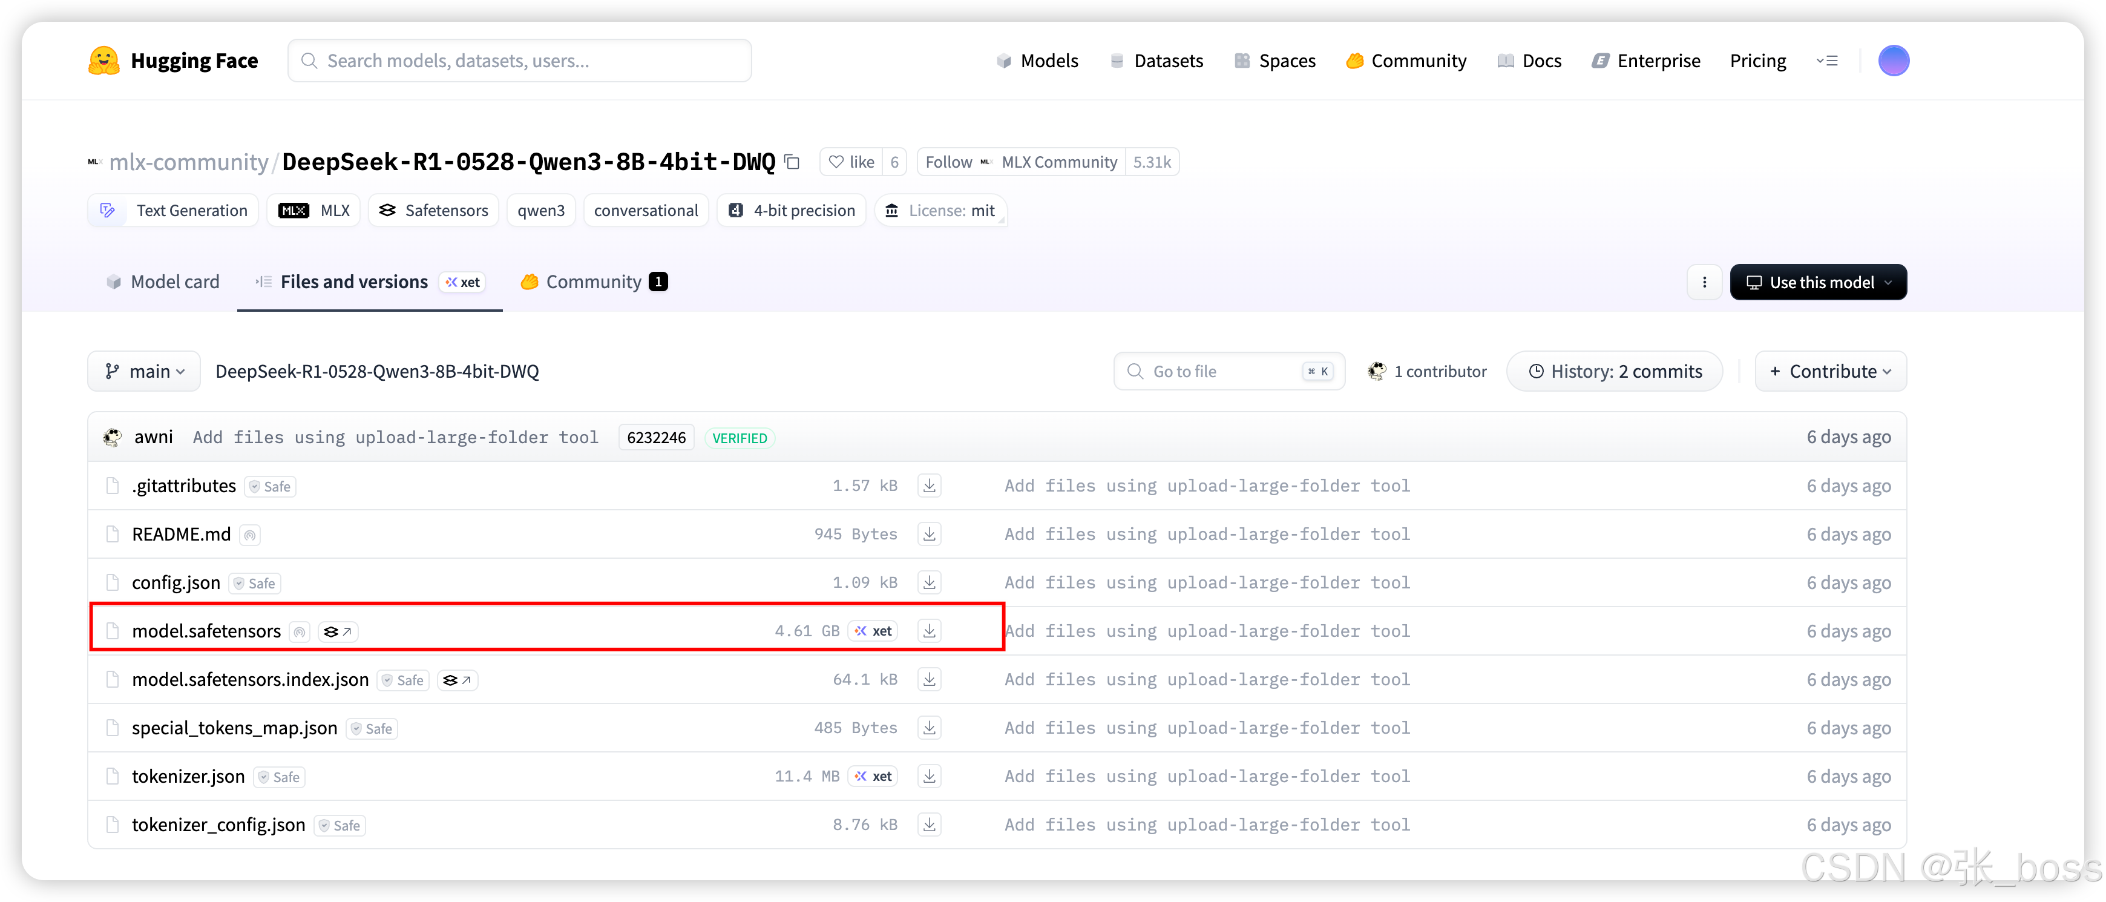Screen dimensions: 2106x902
Task: Open the config.json file link
Action: [x=175, y=582]
